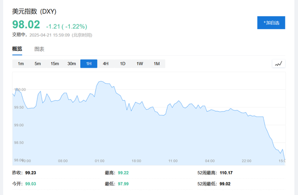Screen dimensions: 298x195
Task: Click the 最低 value 97.99
Action: (123, 184)
